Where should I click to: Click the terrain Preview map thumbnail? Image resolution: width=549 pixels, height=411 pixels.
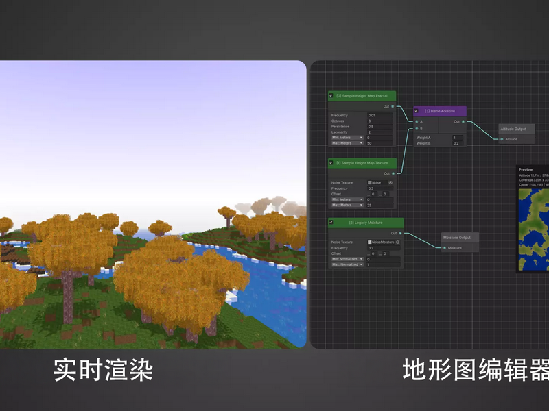click(x=534, y=229)
